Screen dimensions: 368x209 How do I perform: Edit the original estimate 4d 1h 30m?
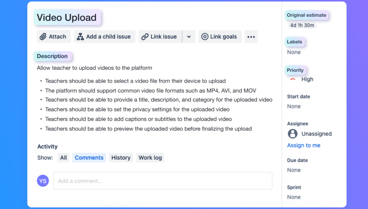[302, 25]
